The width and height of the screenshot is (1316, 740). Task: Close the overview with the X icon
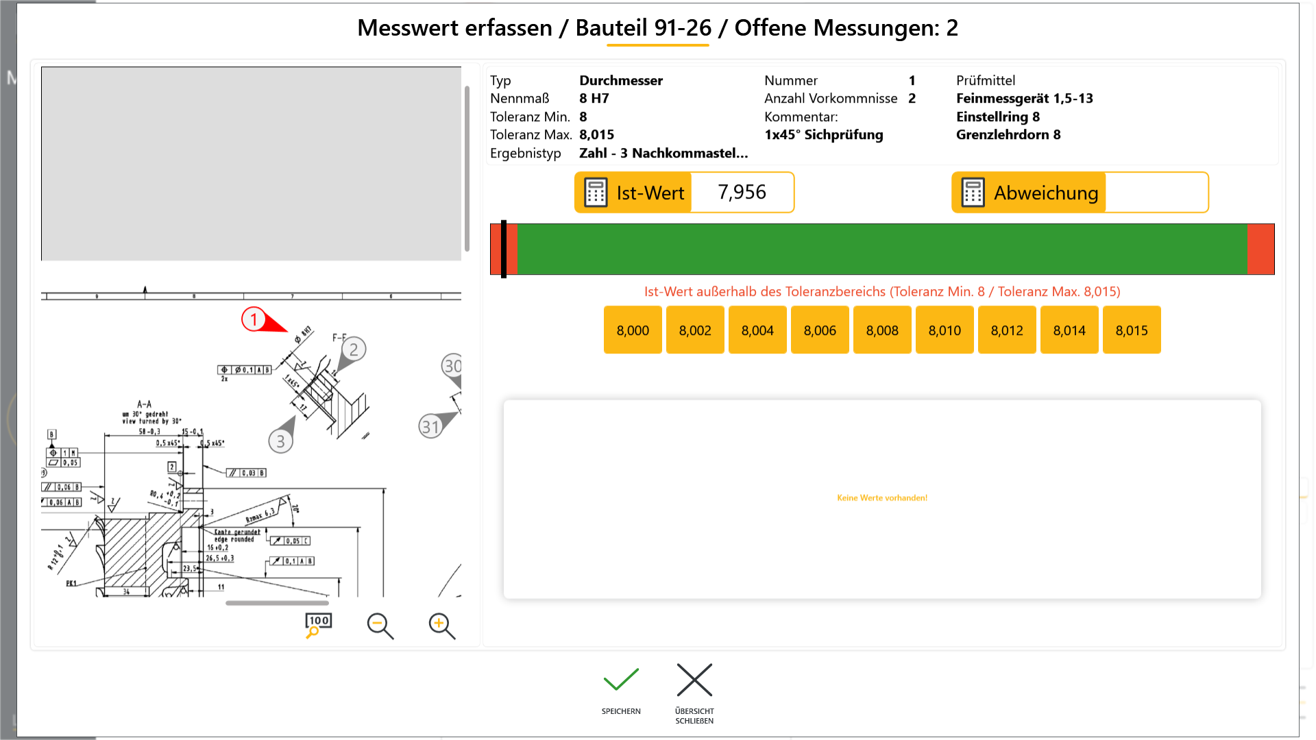pos(694,680)
